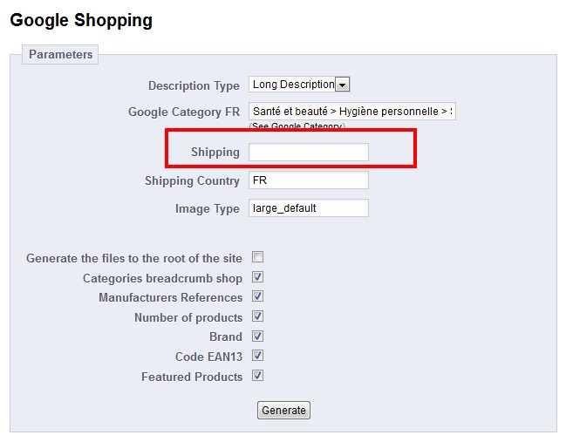
Task: Click the Parameters fieldset legend
Action: [x=60, y=54]
